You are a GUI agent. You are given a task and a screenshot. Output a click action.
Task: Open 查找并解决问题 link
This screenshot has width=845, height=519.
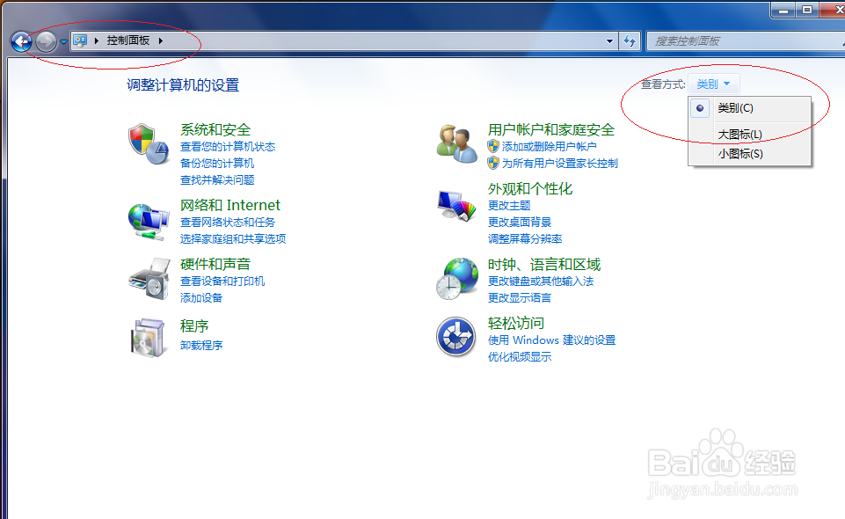(x=217, y=180)
